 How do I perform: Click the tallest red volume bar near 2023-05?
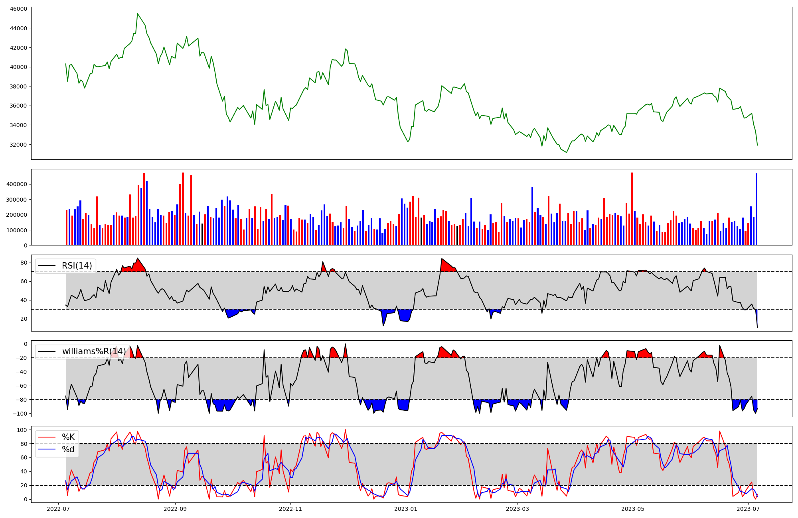pos(632,209)
